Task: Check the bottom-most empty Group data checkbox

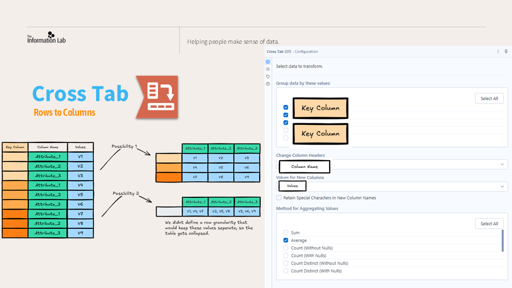Action: click(286, 138)
